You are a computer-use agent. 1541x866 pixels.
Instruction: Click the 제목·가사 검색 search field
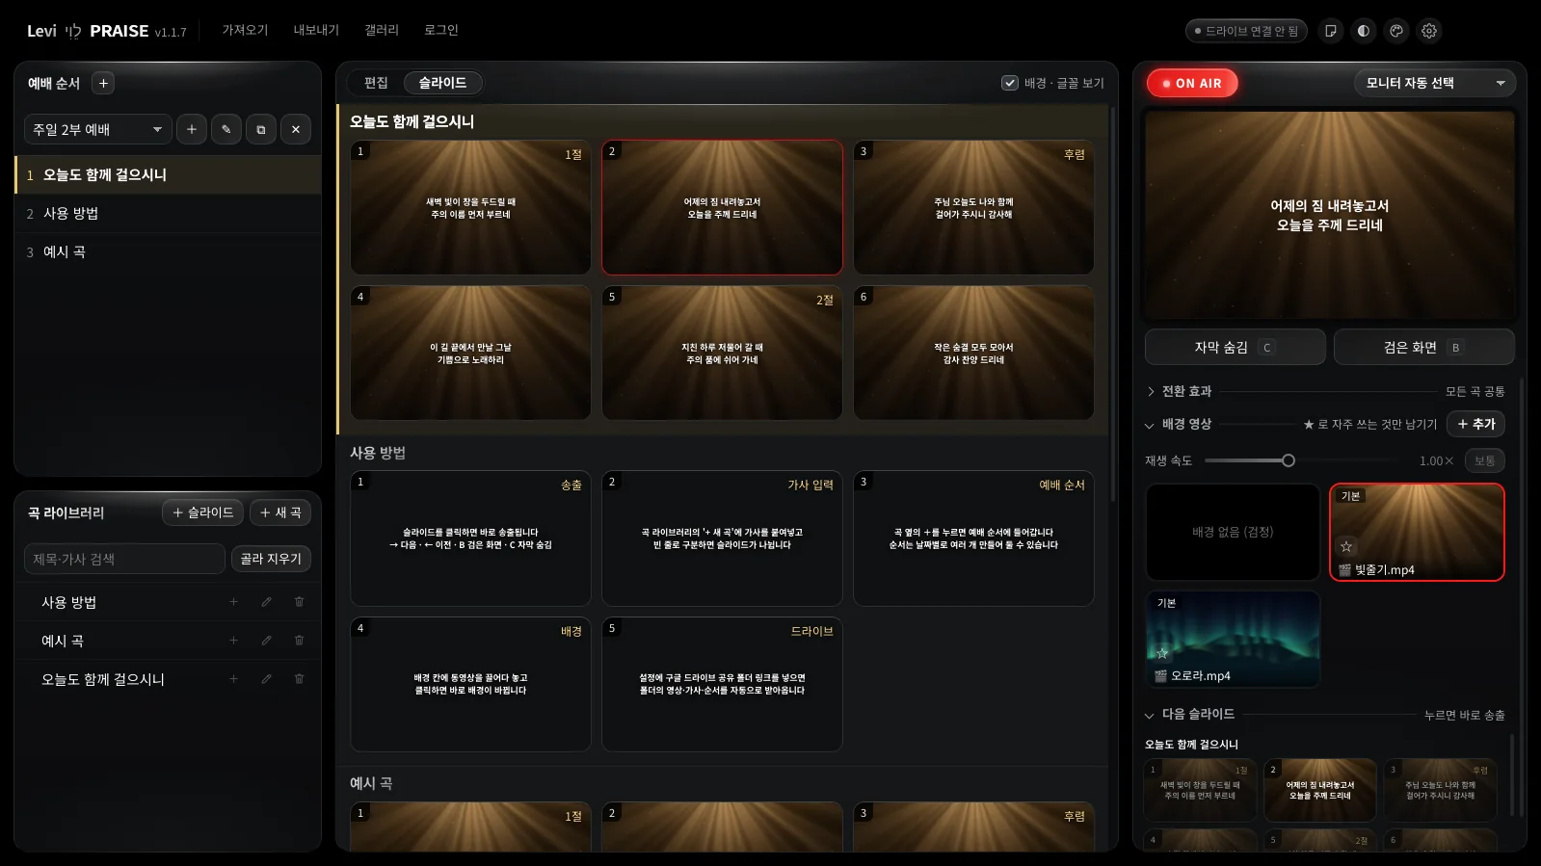pyautogui.click(x=124, y=559)
